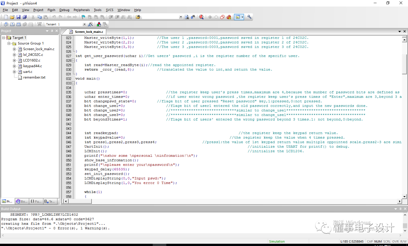Open the Peripherals menu
The height and width of the screenshot is (246, 408).
click(82, 10)
